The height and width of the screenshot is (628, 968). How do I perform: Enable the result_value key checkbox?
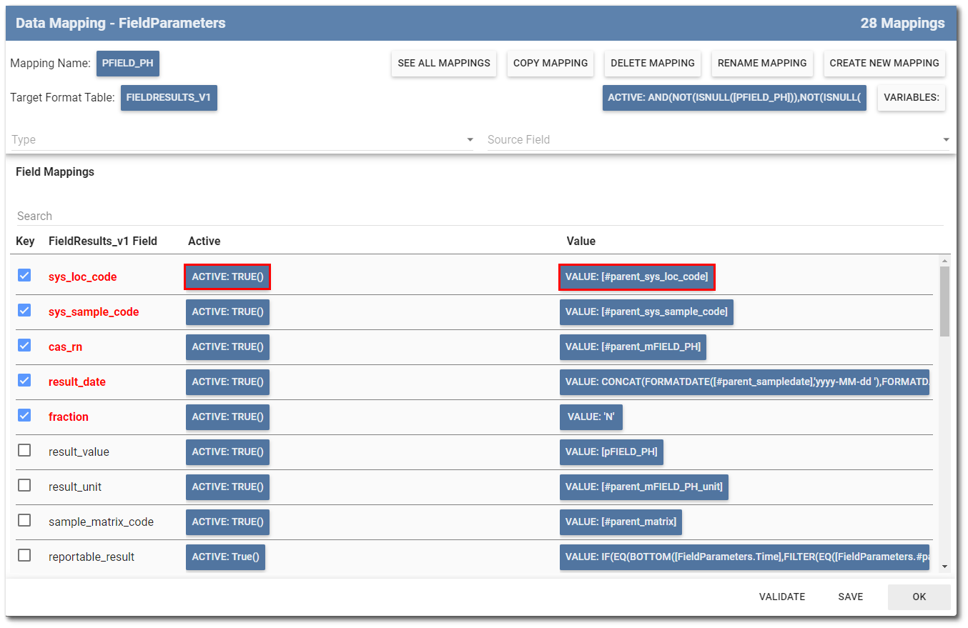coord(24,450)
